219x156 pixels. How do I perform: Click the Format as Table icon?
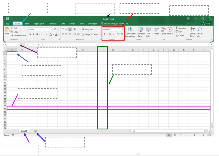click(141, 29)
